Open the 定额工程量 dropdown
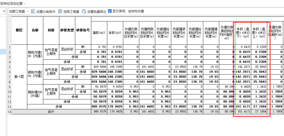284x136 pixels. click(x=19, y=12)
